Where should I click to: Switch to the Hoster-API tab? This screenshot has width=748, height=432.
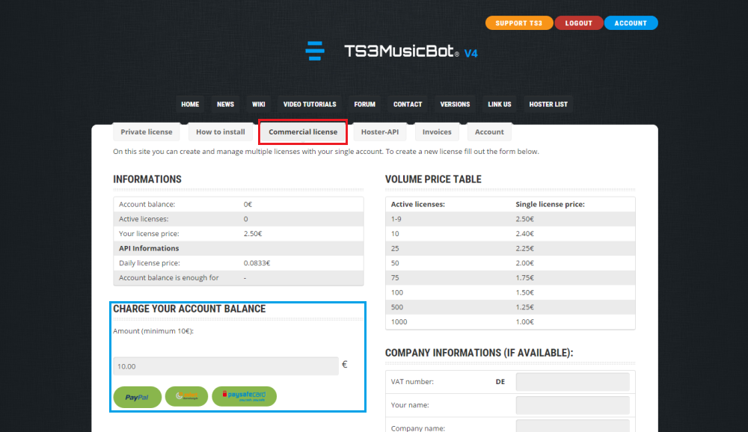[380, 132]
